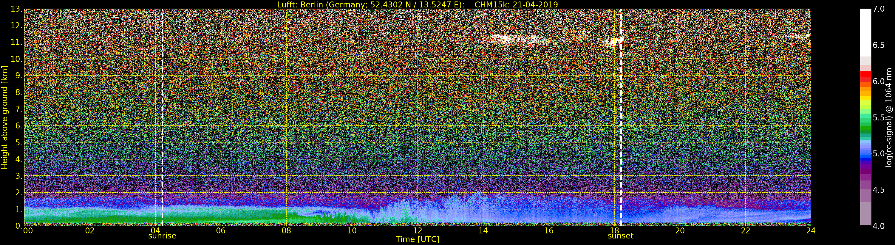Screen dimensions: 895x245
Task: Click colour bar tick value "6.0"
Action: [879, 81]
